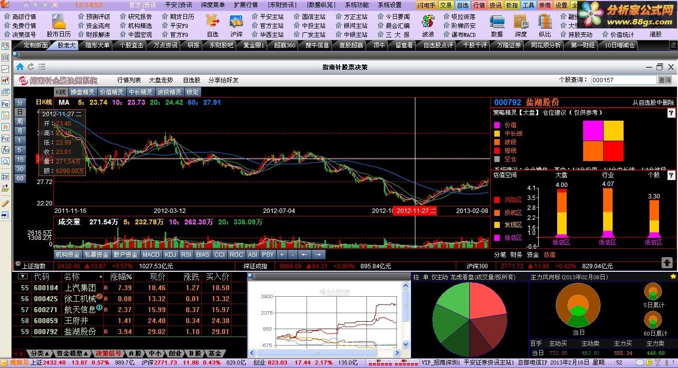This screenshot has width=678, height=368.
Task: Click the home icon in the title bar
Action: (x=27, y=5)
